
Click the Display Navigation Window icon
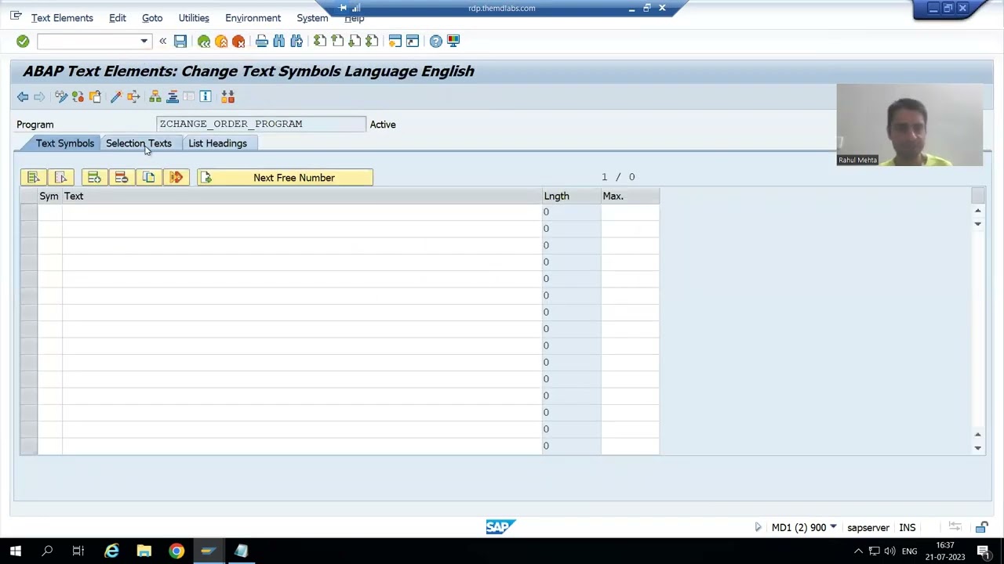[x=173, y=96]
